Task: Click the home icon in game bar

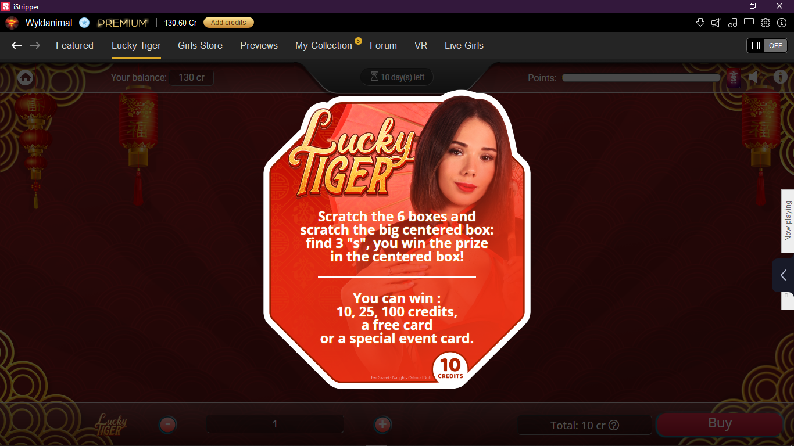Action: click(x=25, y=77)
